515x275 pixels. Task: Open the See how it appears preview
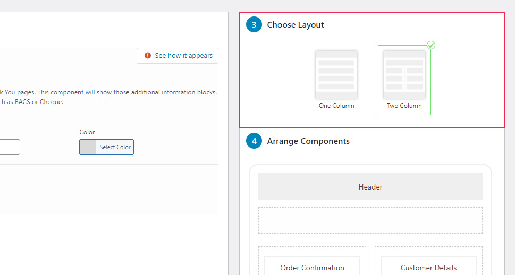click(x=183, y=56)
